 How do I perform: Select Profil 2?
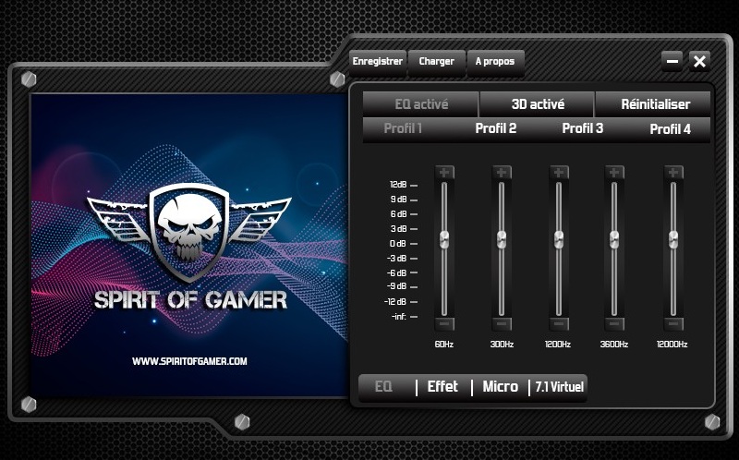point(496,128)
